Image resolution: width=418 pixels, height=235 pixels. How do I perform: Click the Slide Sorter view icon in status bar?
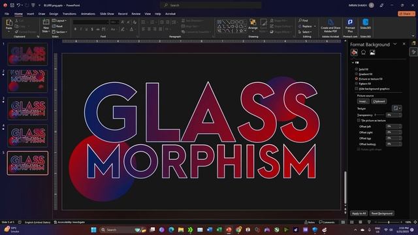[352, 222]
